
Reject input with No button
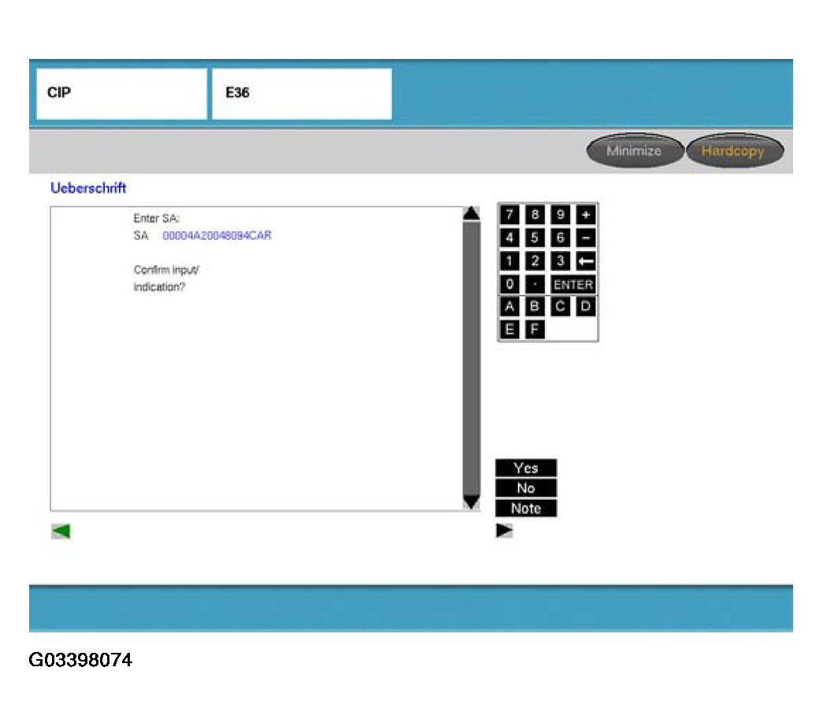525,488
